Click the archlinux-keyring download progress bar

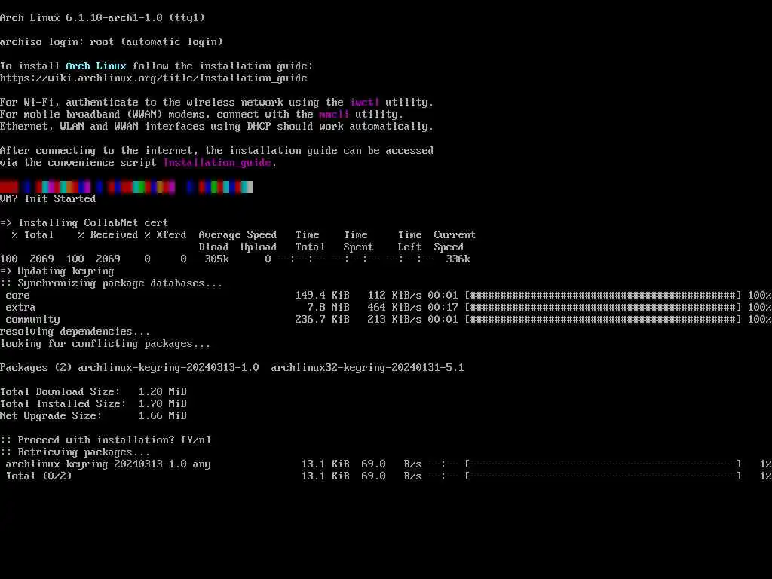[x=603, y=464]
